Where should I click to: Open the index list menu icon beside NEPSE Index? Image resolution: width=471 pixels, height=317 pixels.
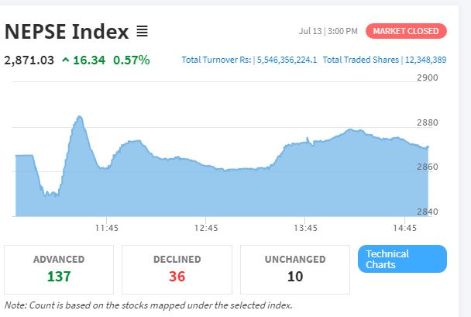142,31
